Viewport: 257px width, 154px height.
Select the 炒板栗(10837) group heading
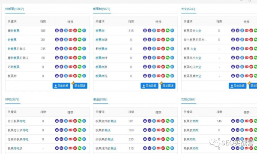pyautogui.click(x=15, y=9)
